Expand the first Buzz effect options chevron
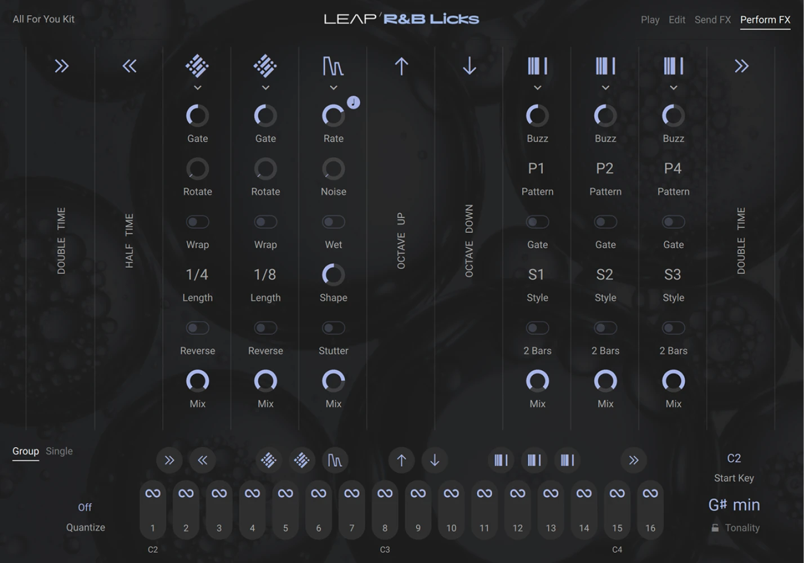This screenshot has height=563, width=804. click(x=537, y=88)
